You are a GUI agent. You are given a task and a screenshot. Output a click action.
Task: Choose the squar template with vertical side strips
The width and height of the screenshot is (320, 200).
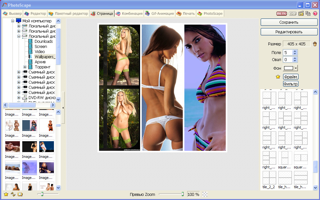pos(285,158)
